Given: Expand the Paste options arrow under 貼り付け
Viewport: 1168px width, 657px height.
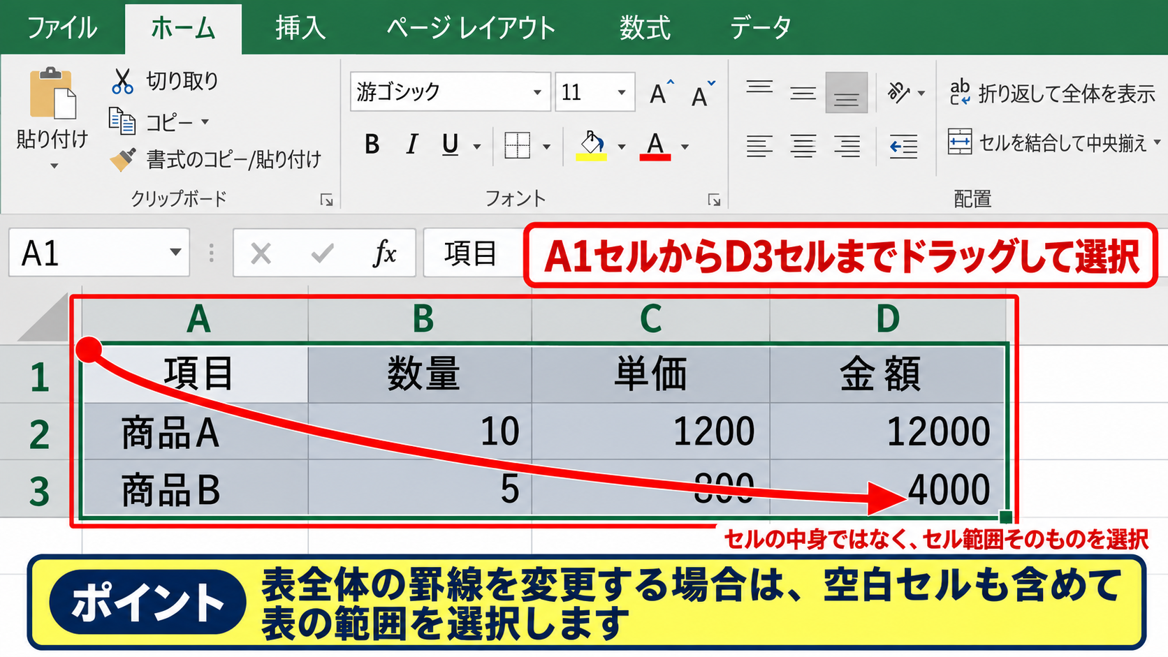Looking at the screenshot, I should coord(54,166).
